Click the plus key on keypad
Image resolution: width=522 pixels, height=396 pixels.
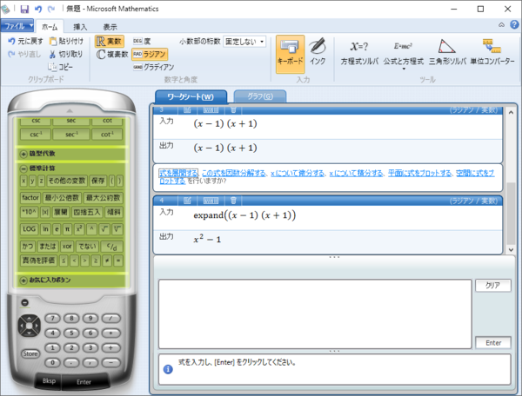pos(110,348)
